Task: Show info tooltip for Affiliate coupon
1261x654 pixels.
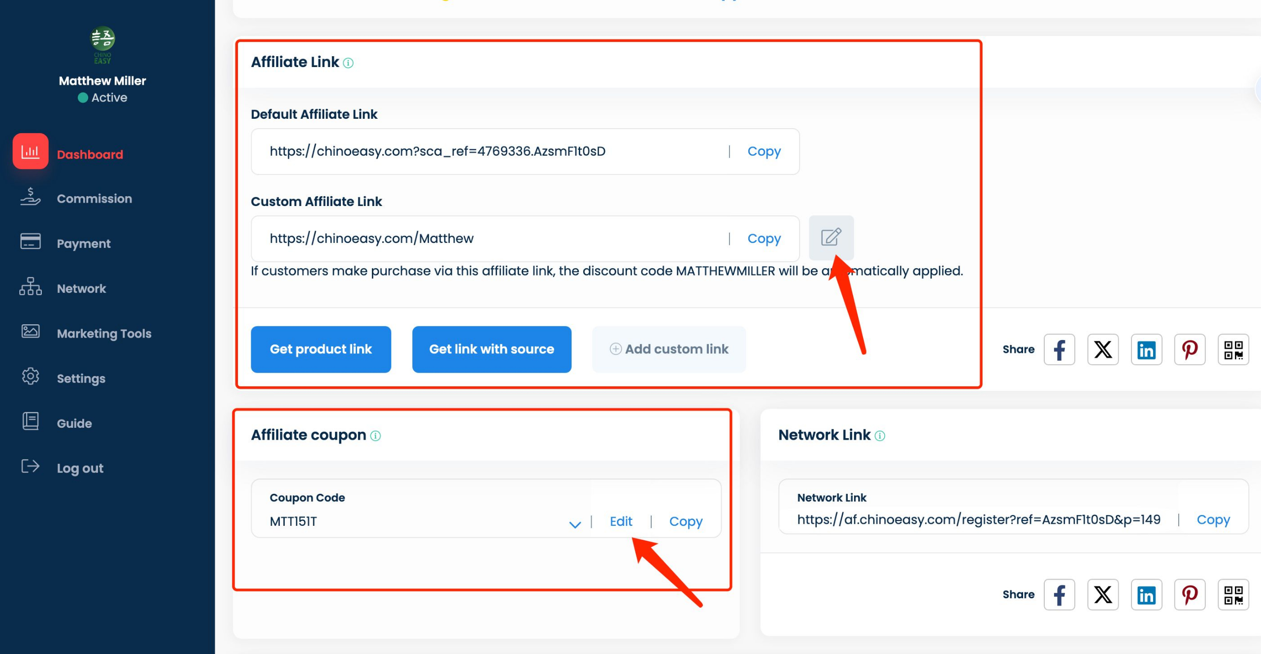Action: (375, 436)
